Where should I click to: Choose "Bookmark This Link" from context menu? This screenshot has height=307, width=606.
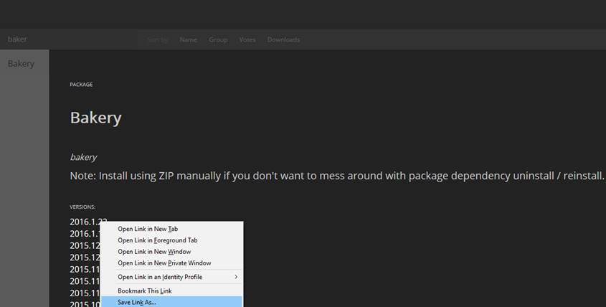coord(145,291)
